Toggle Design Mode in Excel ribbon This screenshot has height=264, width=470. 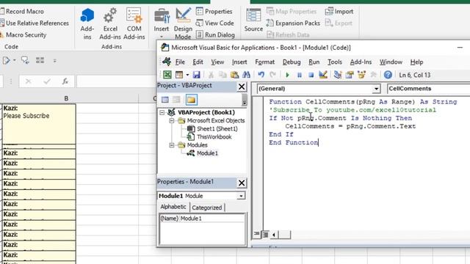[x=183, y=24]
